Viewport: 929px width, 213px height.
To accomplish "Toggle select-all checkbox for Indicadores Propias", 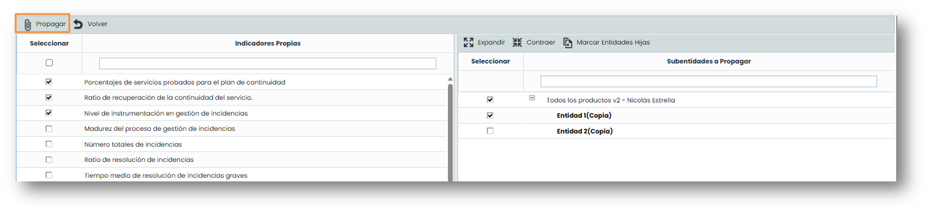I will (49, 63).
